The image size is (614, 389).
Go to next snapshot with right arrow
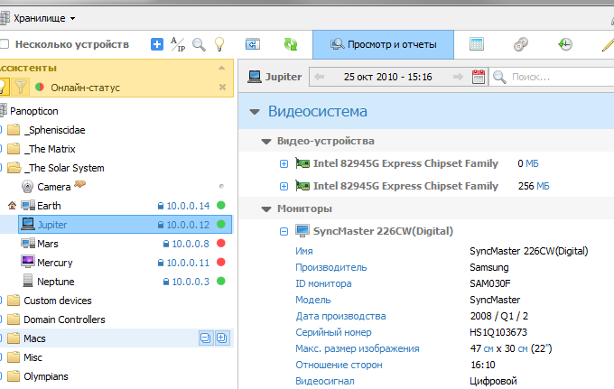point(458,77)
